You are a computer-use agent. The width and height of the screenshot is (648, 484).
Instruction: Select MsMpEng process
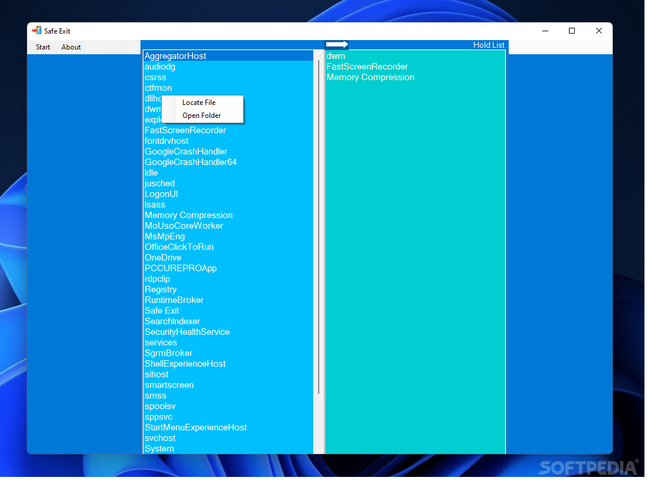click(229, 237)
